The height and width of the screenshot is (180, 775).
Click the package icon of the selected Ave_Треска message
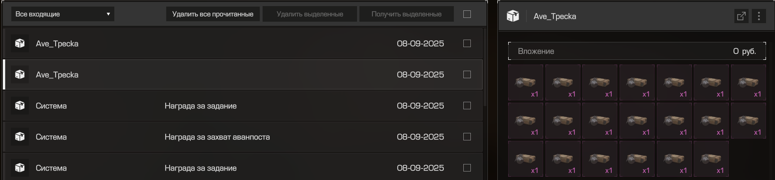(20, 74)
